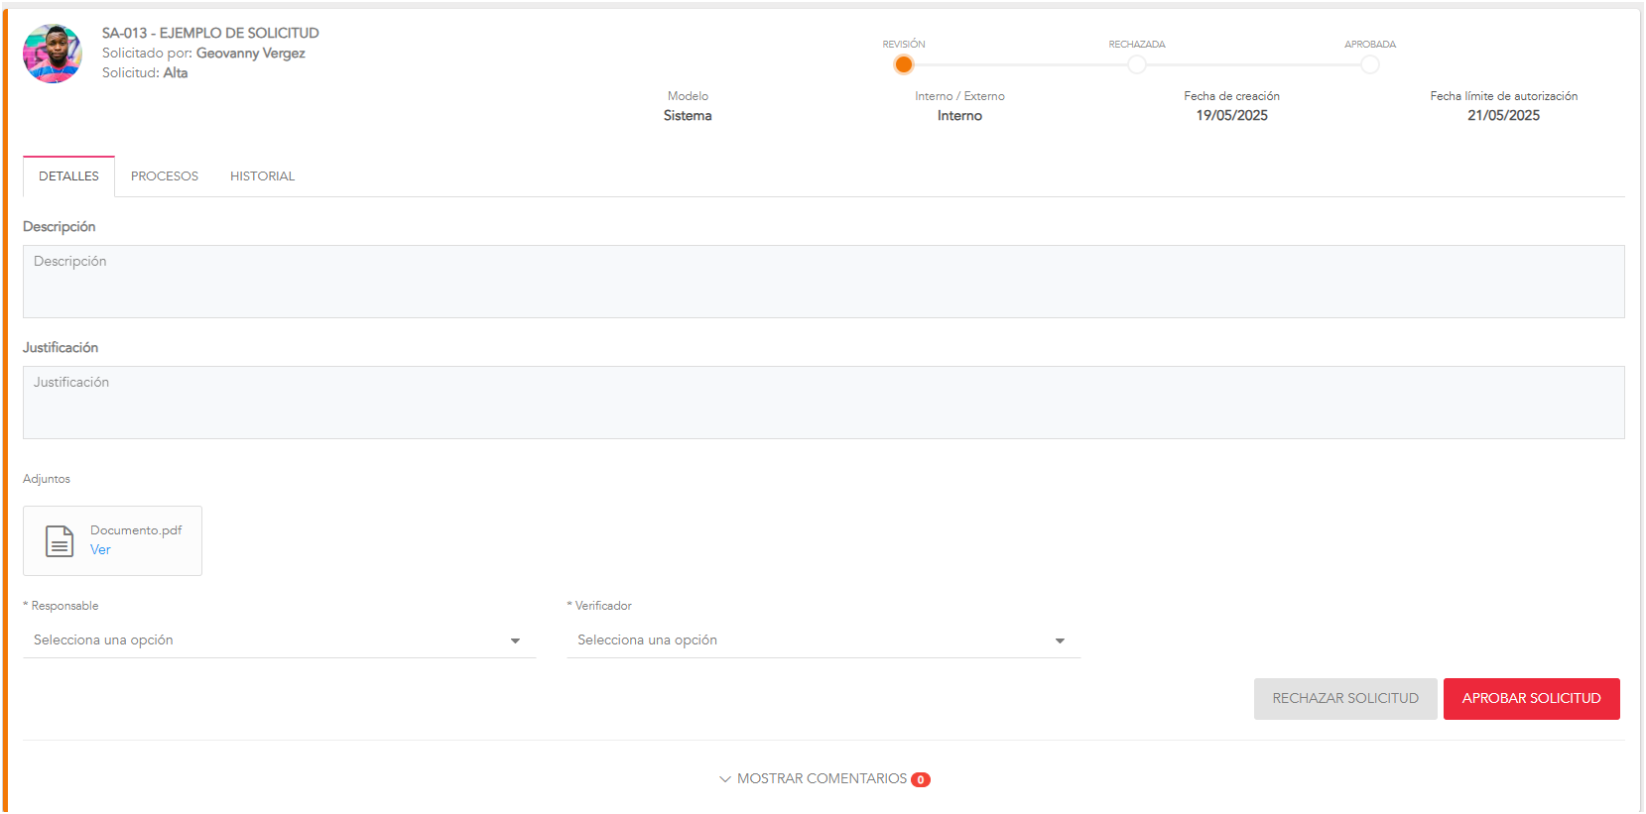
Task: Click the orange Revisión status dot
Action: (x=903, y=65)
